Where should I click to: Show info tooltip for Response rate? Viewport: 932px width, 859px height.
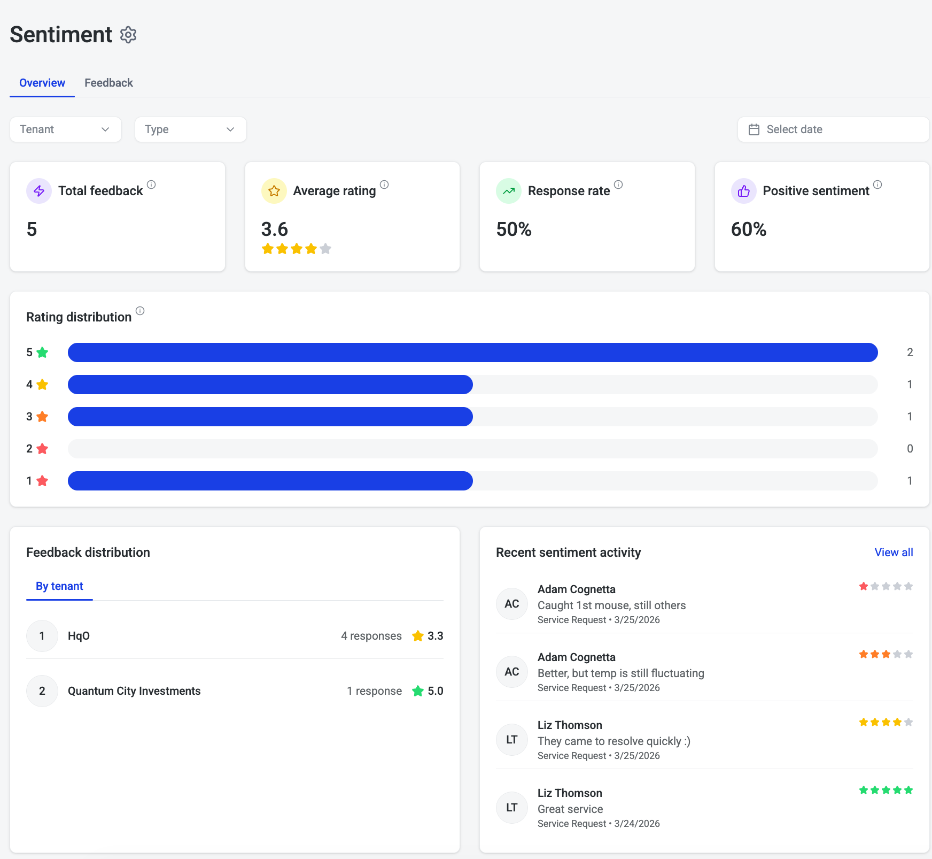coord(618,185)
